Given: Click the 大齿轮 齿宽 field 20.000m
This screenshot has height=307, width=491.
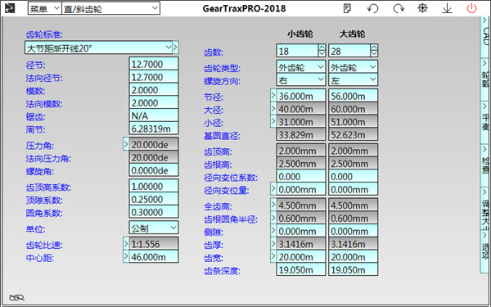Looking at the screenshot, I should click(353, 256).
